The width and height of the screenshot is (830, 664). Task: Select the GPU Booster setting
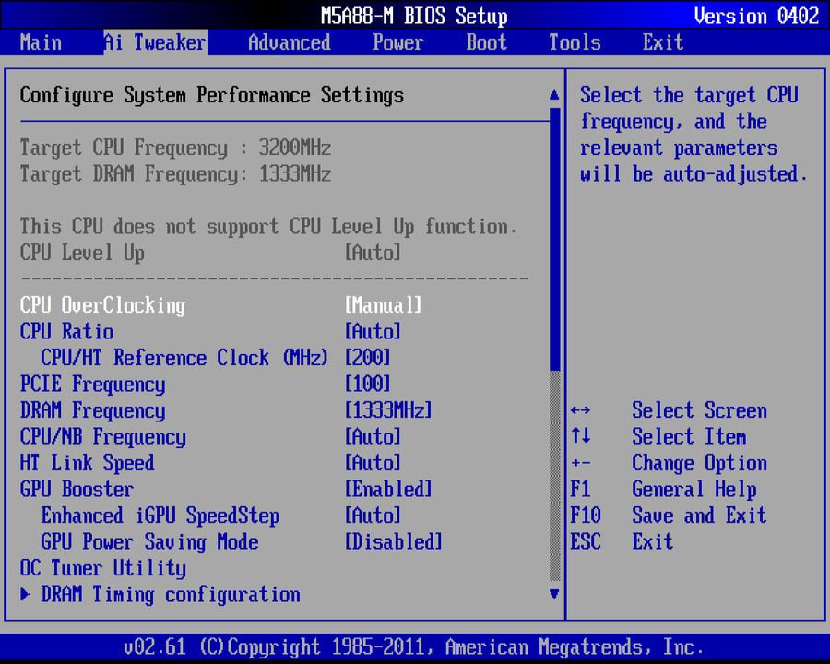coord(77,490)
